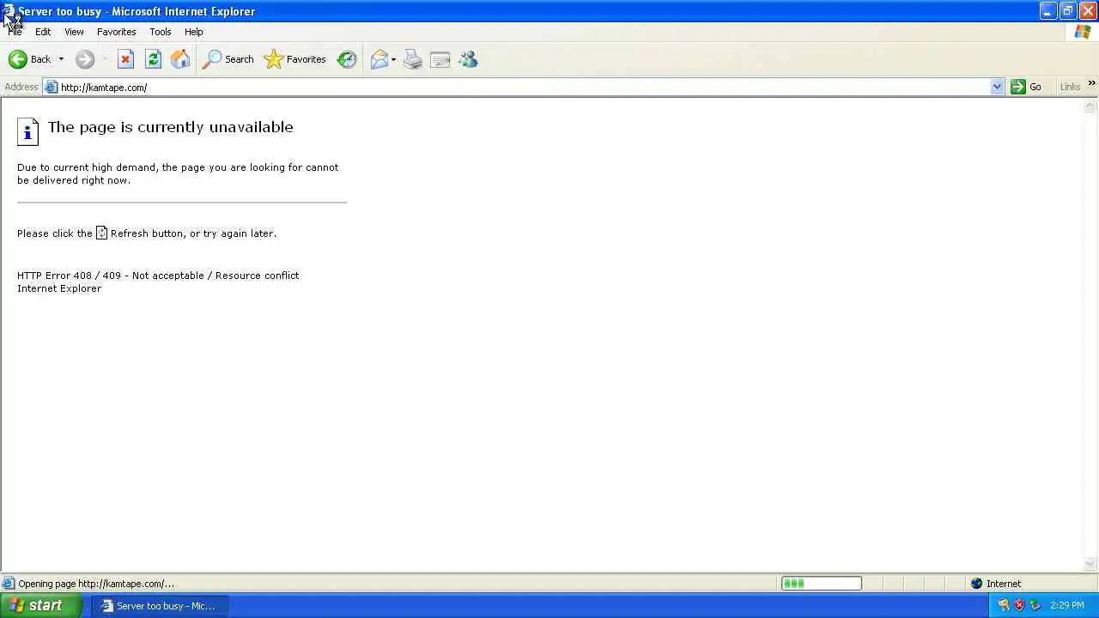
Task: Stop loading with the red X button
Action: (125, 59)
